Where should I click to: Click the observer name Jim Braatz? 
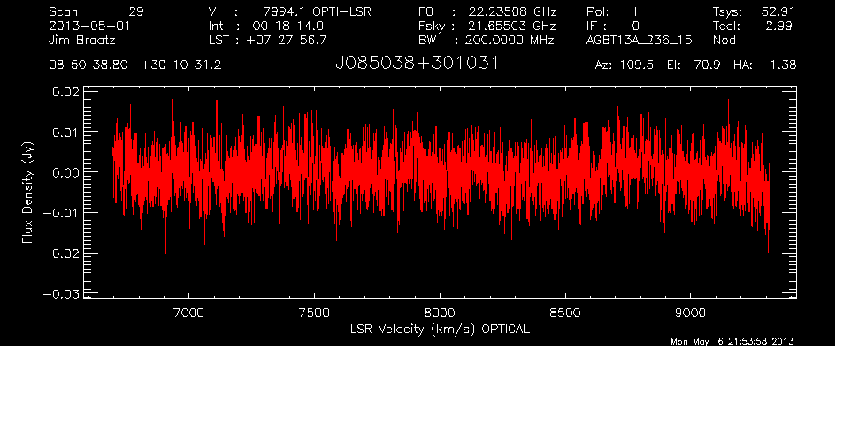pyautogui.click(x=82, y=40)
